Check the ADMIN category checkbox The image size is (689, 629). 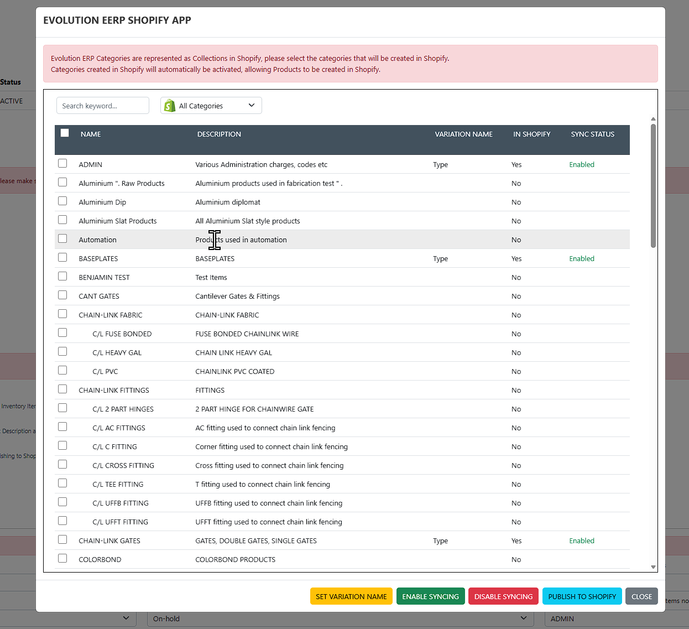(x=62, y=164)
